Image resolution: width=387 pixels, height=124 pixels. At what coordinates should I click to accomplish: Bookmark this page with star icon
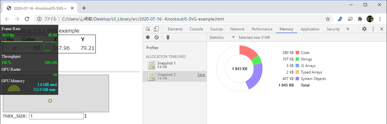(328, 19)
